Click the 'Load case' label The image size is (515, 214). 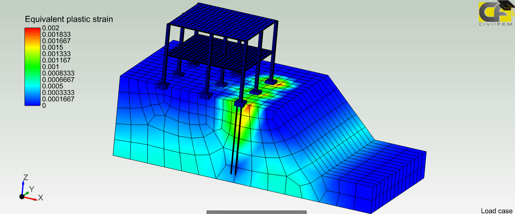click(x=496, y=211)
